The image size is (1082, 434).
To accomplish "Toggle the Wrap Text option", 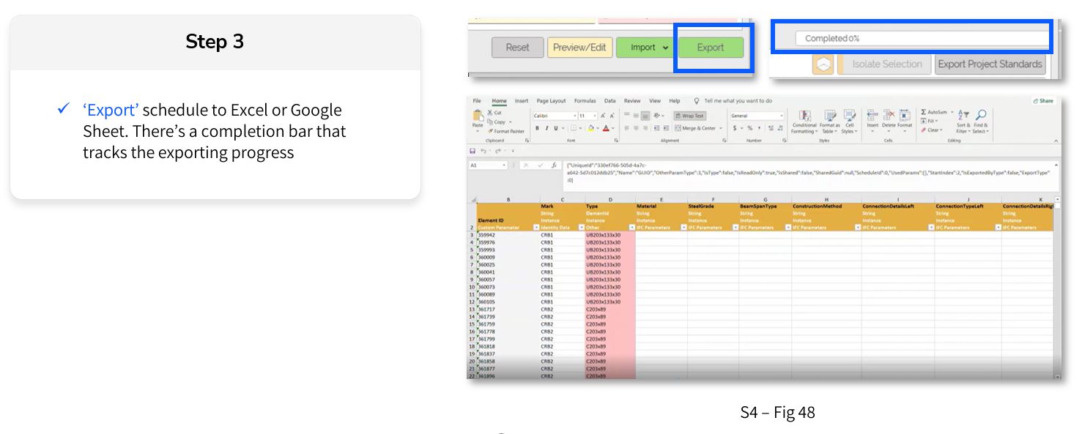I will 689,116.
